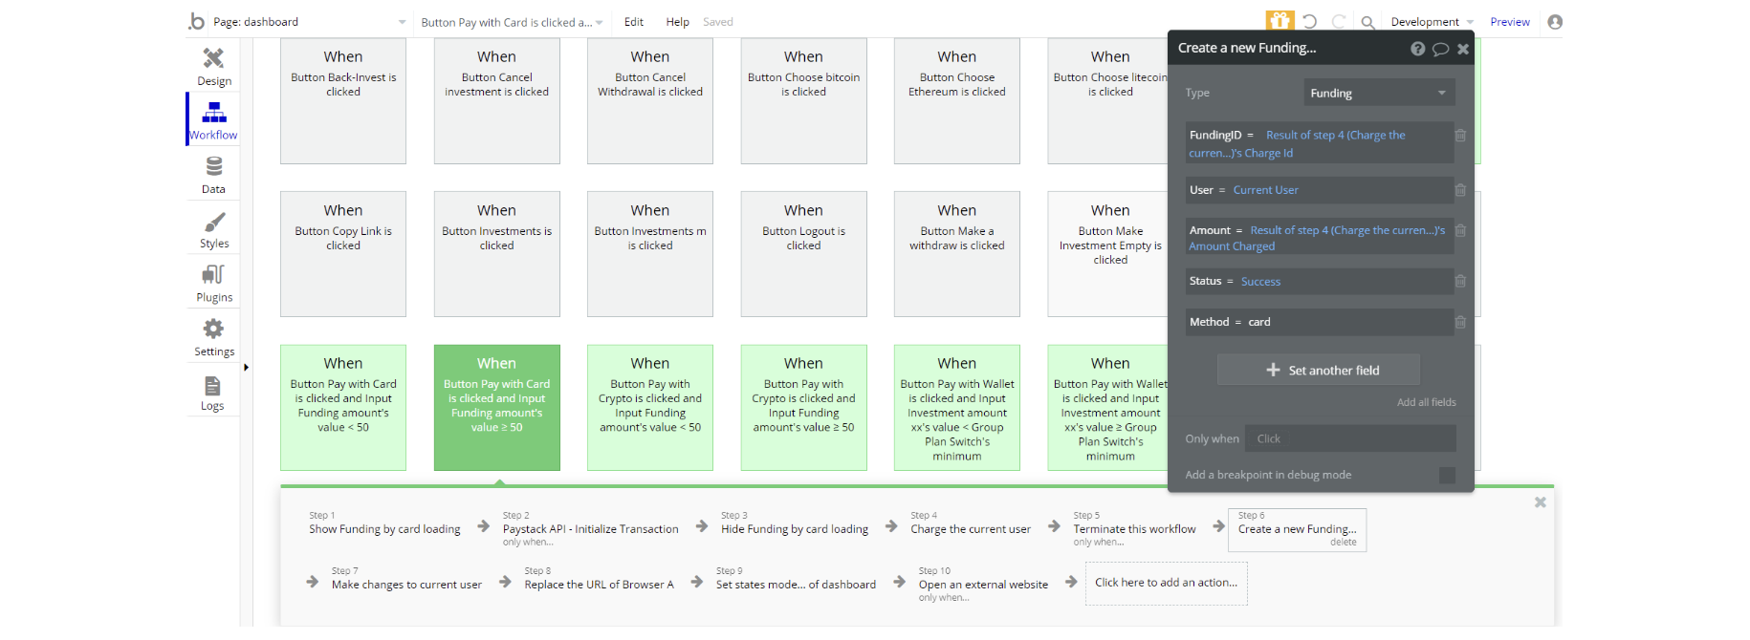Open the Data tab icon

click(x=213, y=174)
